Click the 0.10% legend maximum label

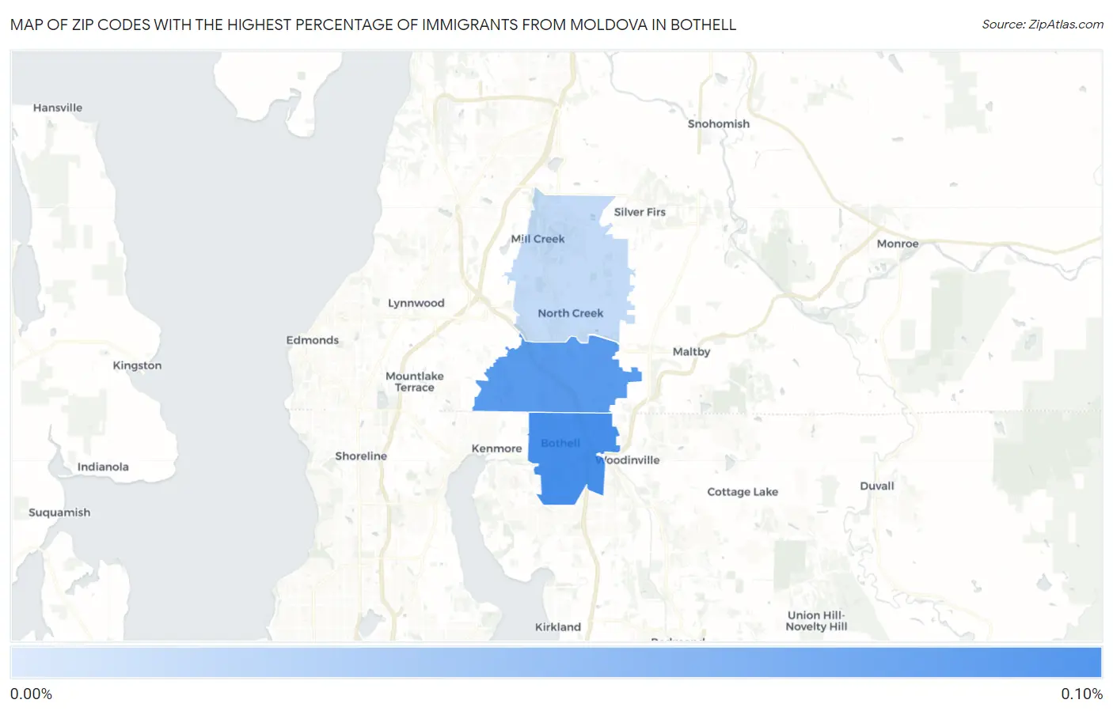pyautogui.click(x=1081, y=694)
